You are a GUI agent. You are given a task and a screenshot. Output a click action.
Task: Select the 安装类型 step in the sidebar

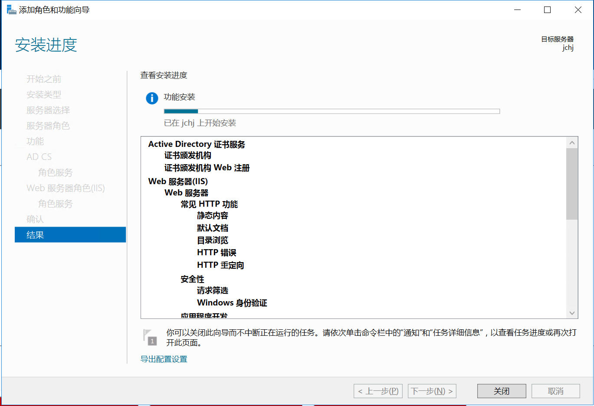pyautogui.click(x=44, y=94)
